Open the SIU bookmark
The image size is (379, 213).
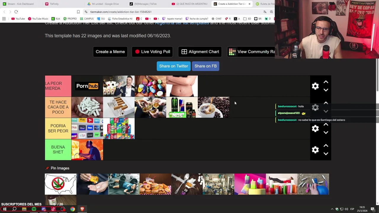(101, 19)
